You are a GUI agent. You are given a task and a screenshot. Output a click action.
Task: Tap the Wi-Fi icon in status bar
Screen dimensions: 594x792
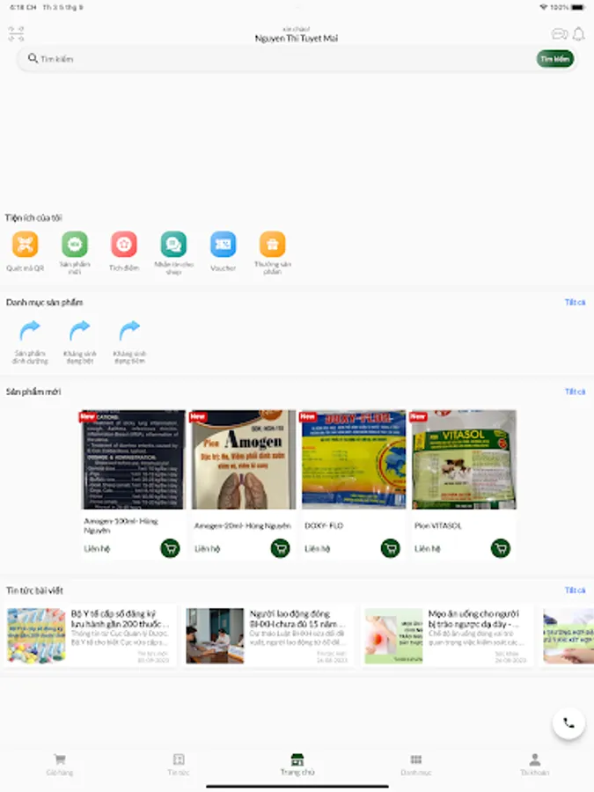point(544,7)
